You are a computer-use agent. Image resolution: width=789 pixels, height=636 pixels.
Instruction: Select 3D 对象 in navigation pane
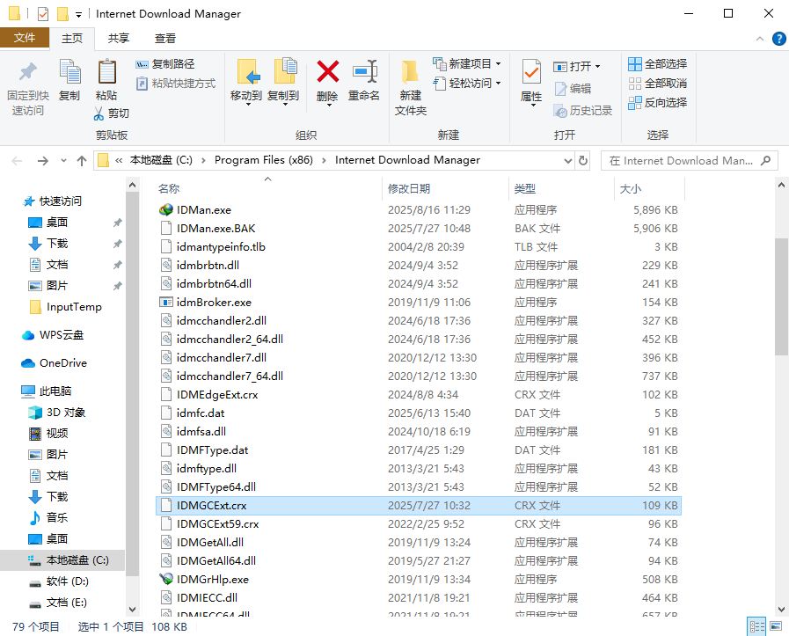[x=57, y=412]
